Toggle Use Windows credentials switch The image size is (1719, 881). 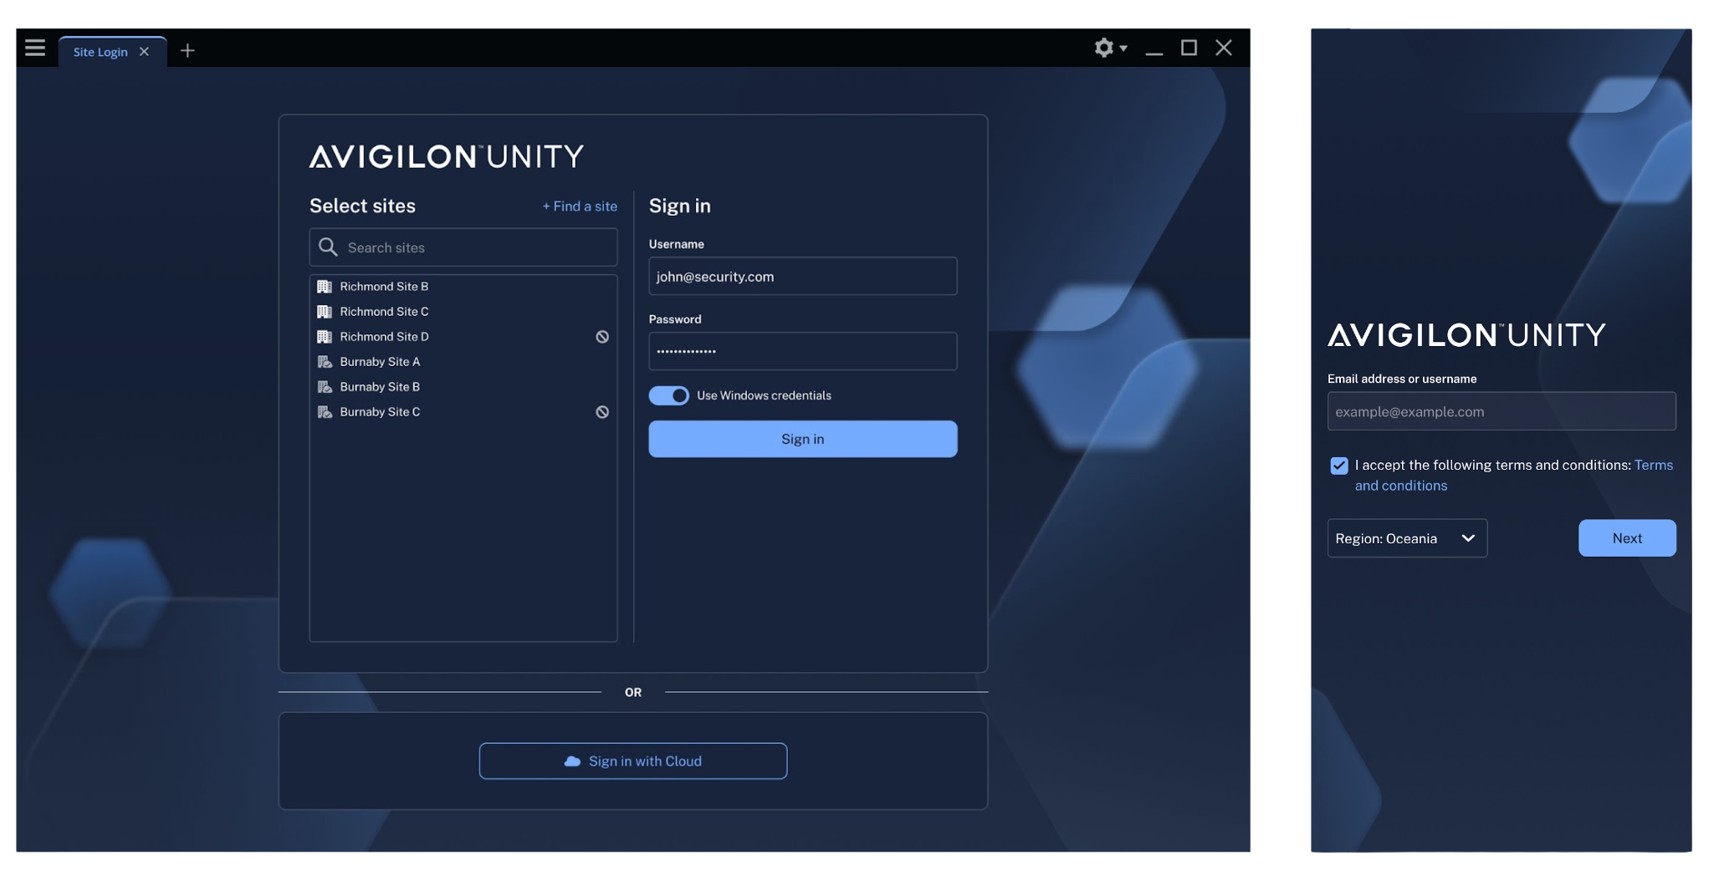(x=669, y=395)
